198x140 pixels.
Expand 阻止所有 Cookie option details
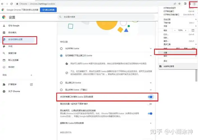(x=151, y=90)
